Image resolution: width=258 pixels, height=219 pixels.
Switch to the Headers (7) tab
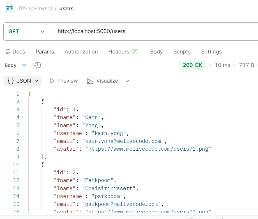pos(123,52)
